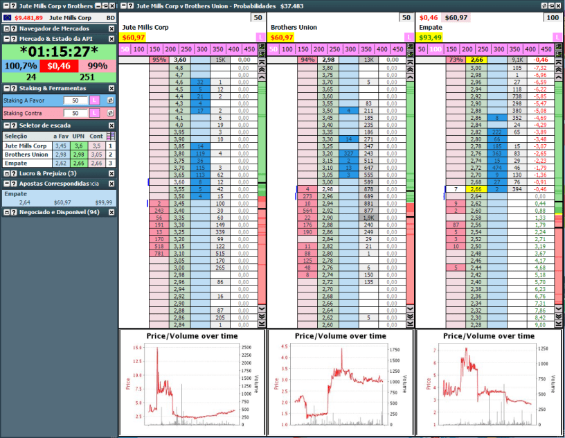
Task: Click chart 1 icon on Empate ladder
Action: point(559,46)
